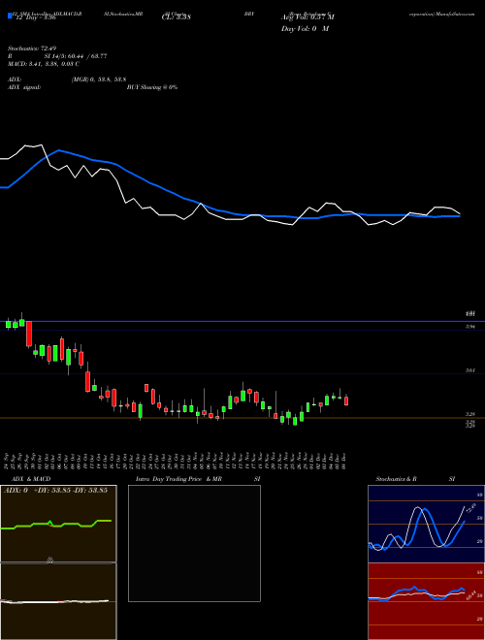Select the 'Stochastics: 72.49' header value
This screenshot has height=640, width=485.
[30, 48]
